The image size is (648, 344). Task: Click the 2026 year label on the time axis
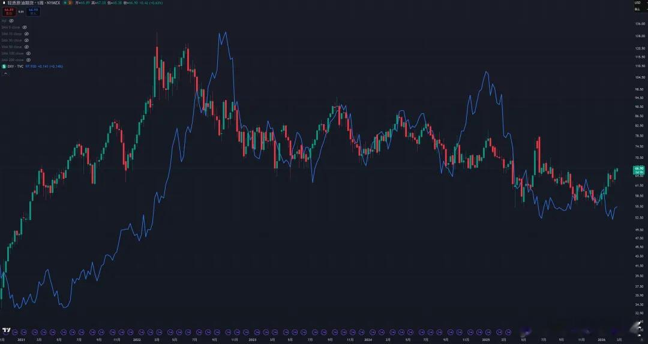pyautogui.click(x=602, y=339)
